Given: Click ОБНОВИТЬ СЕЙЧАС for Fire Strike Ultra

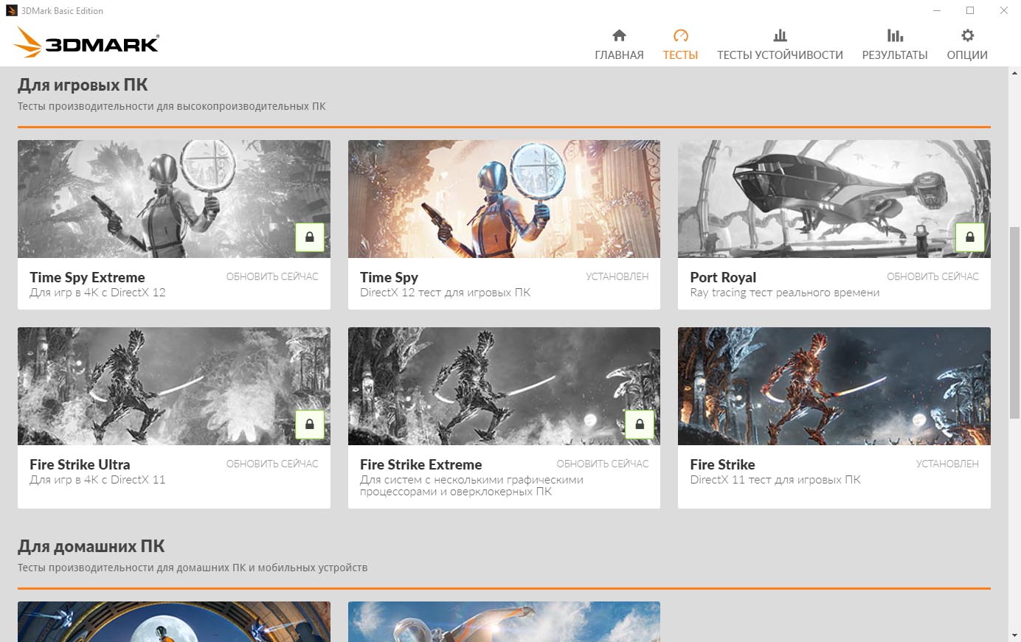Looking at the screenshot, I should [x=272, y=464].
